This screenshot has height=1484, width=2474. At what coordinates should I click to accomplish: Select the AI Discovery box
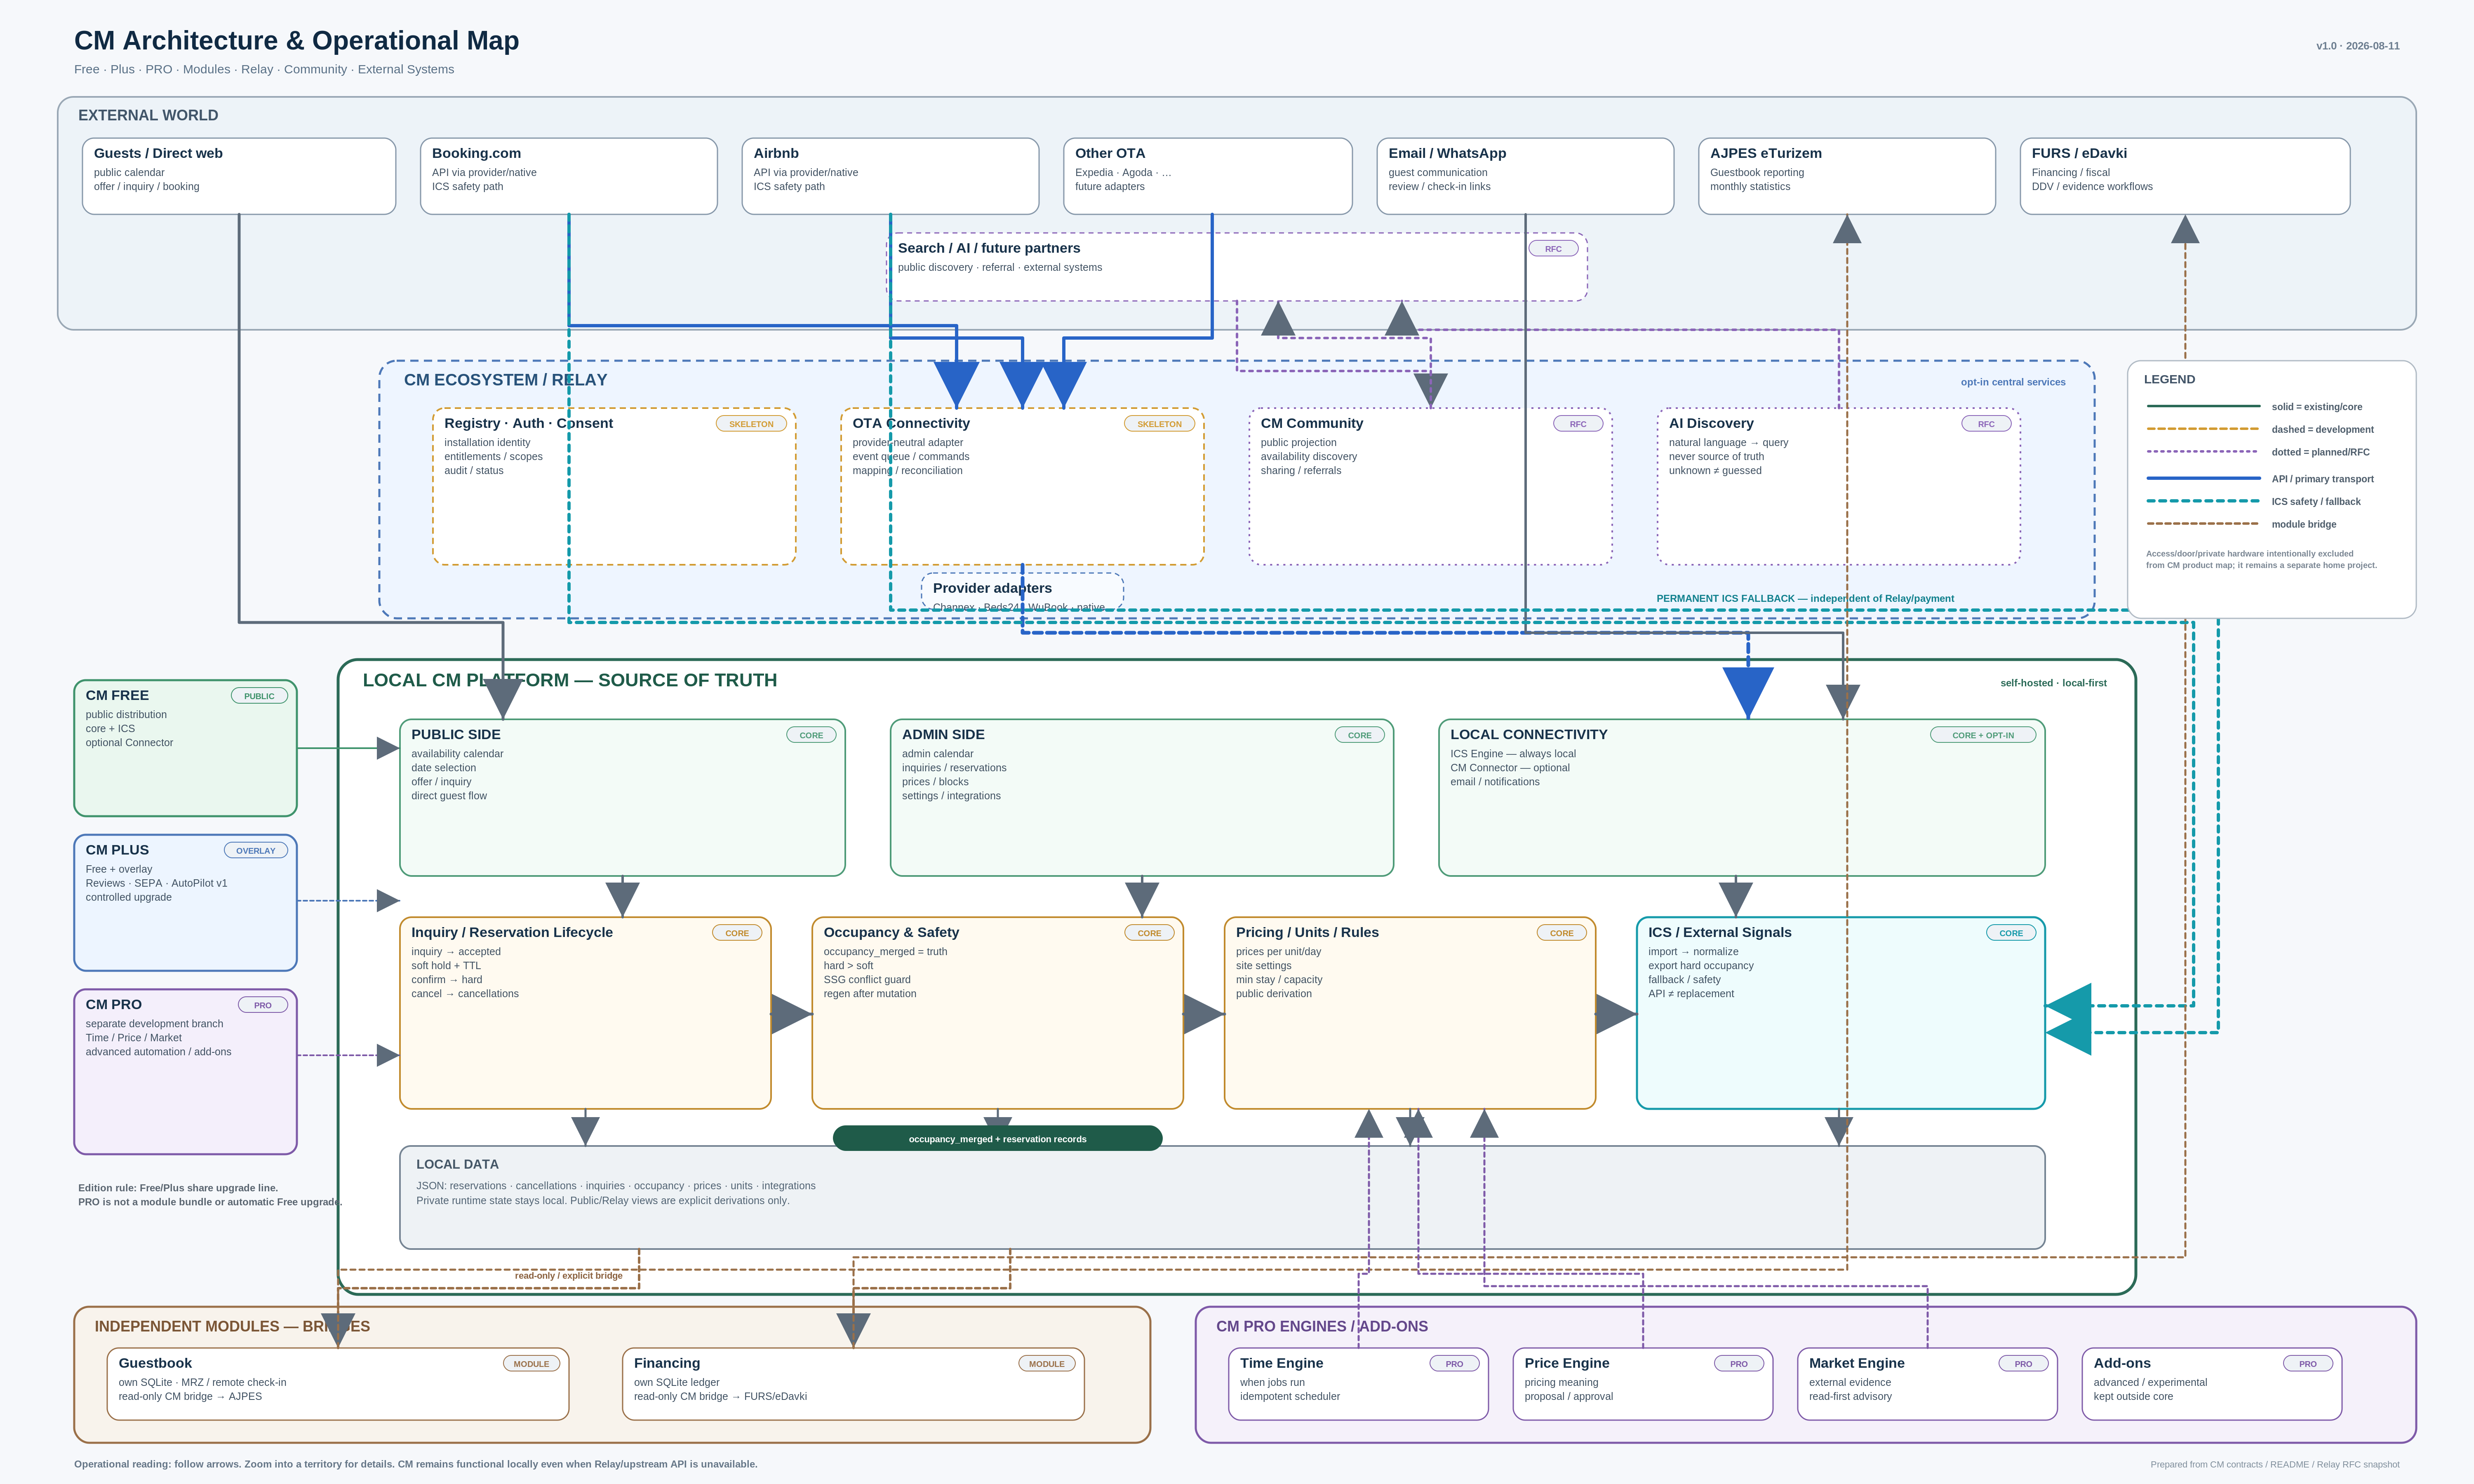coord(1838,486)
